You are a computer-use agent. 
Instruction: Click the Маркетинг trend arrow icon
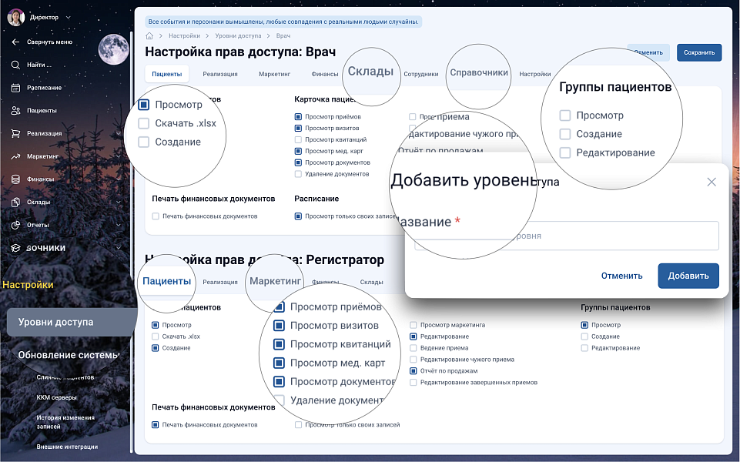click(15, 156)
